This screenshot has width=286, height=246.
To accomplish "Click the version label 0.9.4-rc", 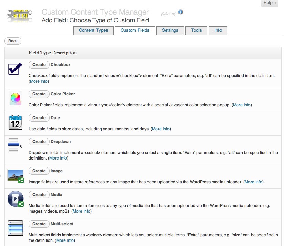I will pyautogui.click(x=168, y=14).
